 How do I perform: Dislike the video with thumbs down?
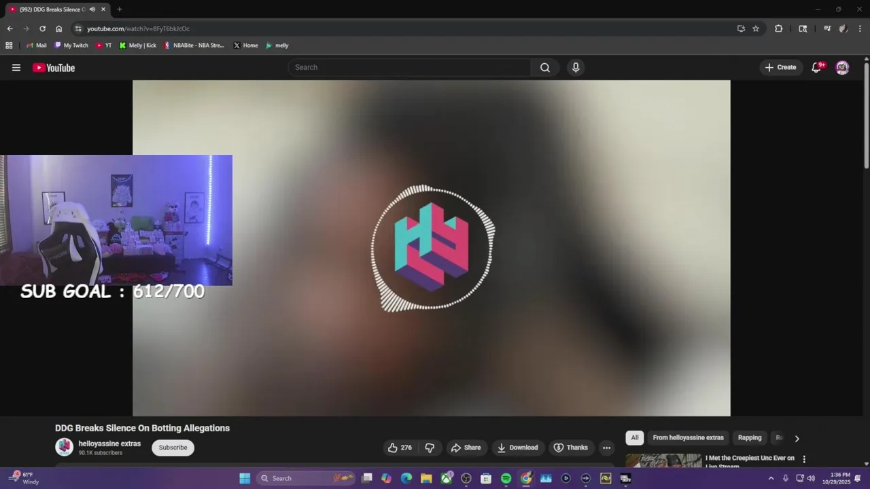[x=430, y=448]
